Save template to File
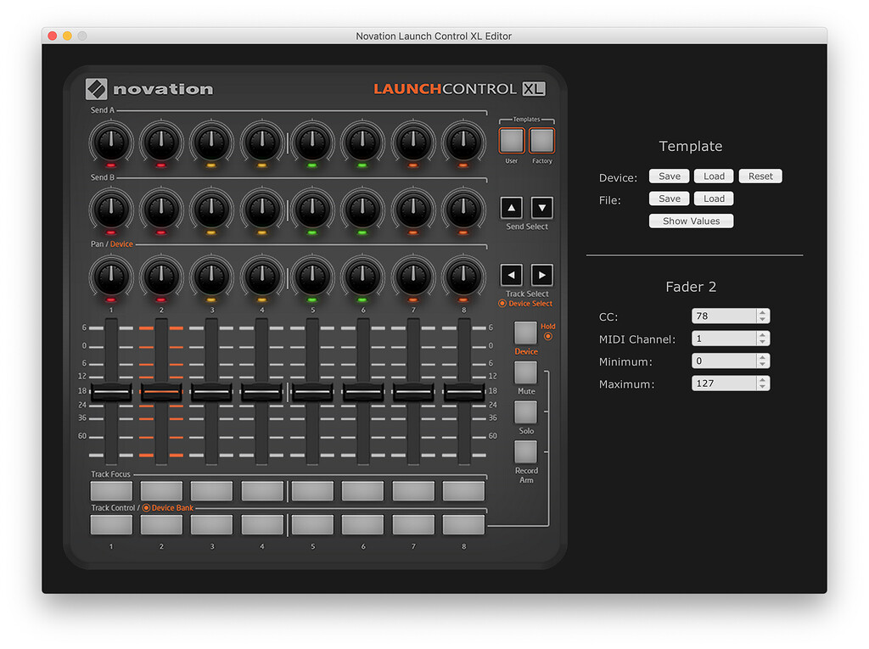The height and width of the screenshot is (649, 869). click(669, 199)
